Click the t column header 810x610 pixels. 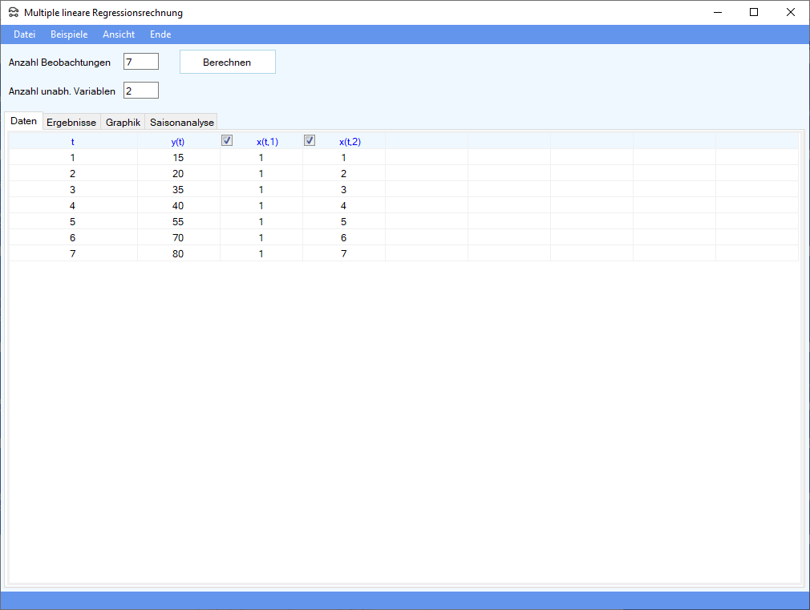click(x=73, y=142)
